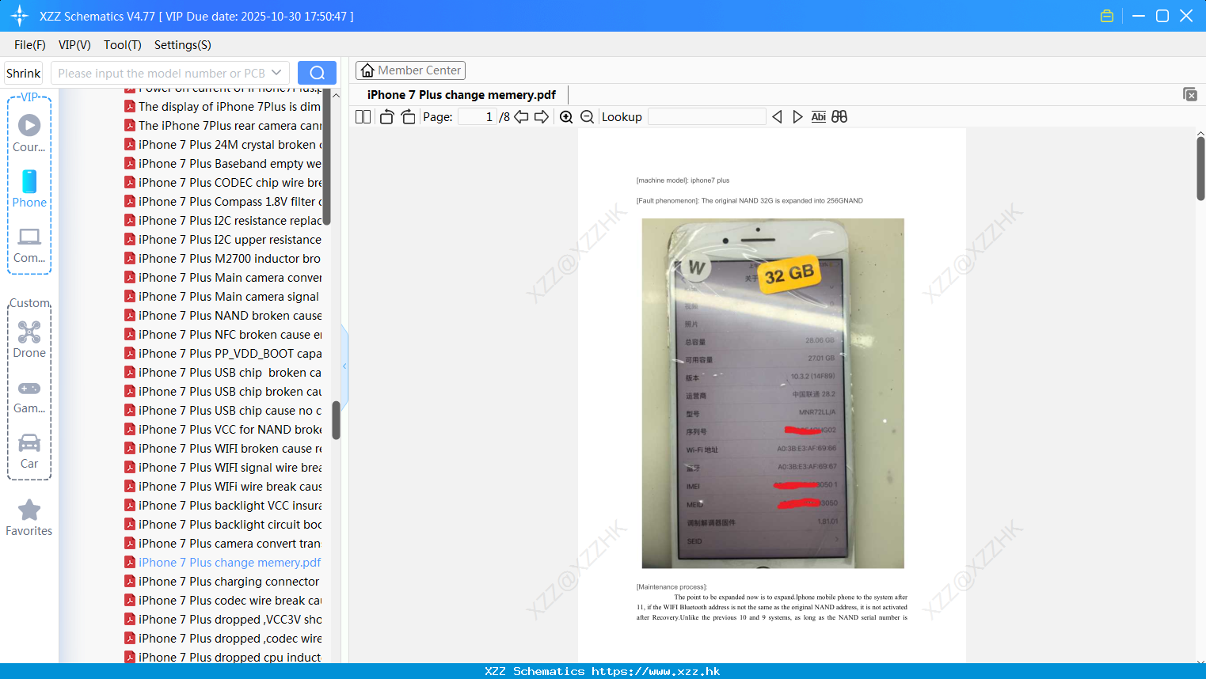Open iPhone 7 Plus VCC for NAND broken
The width and height of the screenshot is (1206, 679).
[x=223, y=430]
